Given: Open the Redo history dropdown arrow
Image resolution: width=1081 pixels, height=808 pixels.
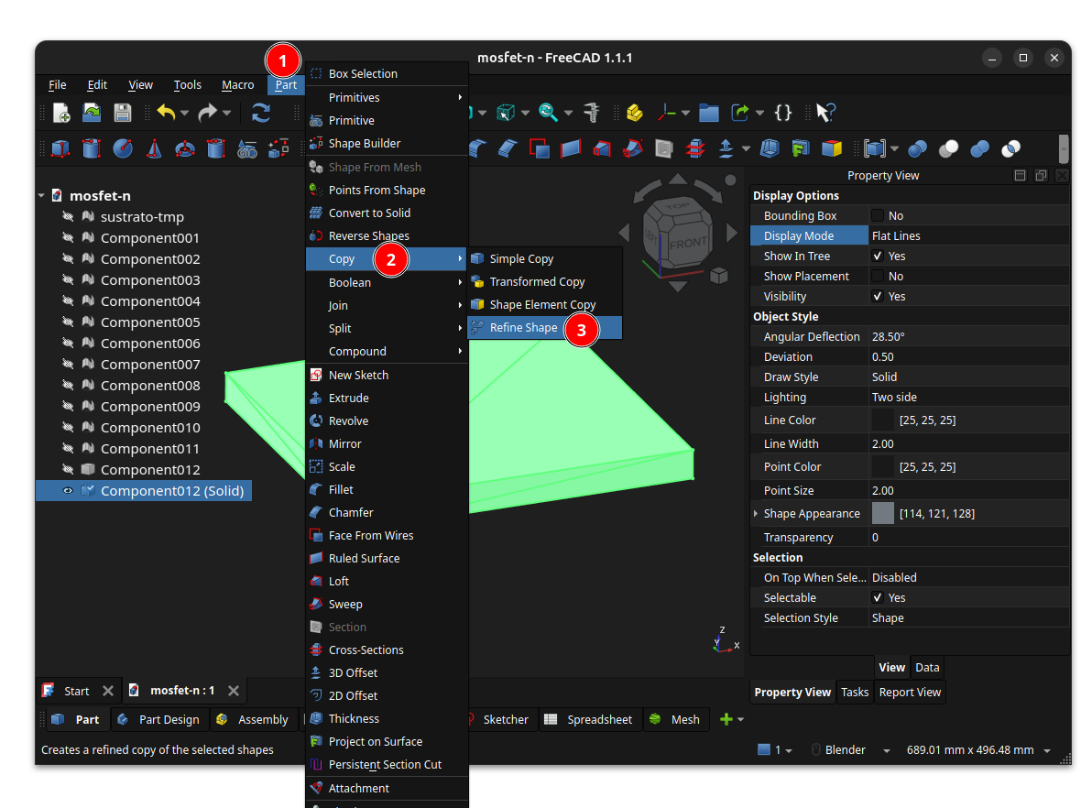Looking at the screenshot, I should tap(227, 113).
